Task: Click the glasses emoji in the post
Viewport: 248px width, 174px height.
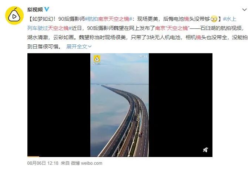Action: tap(214, 19)
